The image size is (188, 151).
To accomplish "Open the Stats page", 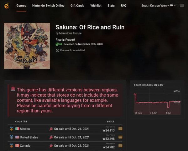I will pos(111,6).
